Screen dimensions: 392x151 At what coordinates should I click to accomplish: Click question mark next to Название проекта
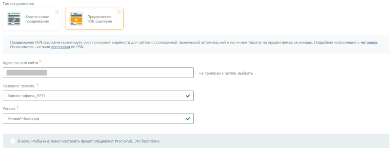pos(37,85)
